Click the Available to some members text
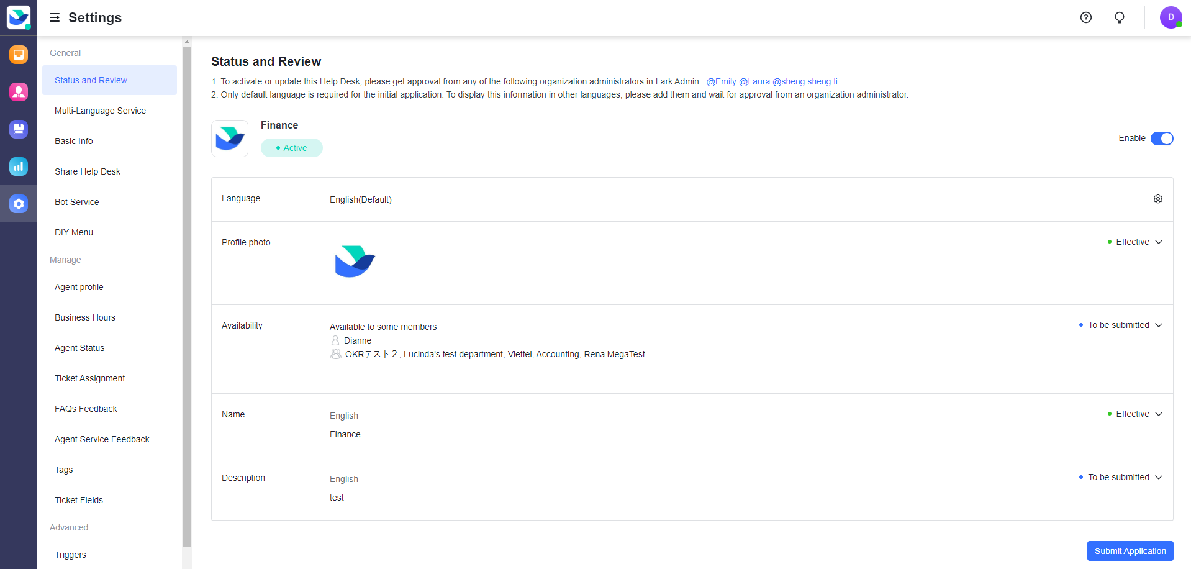 tap(383, 327)
